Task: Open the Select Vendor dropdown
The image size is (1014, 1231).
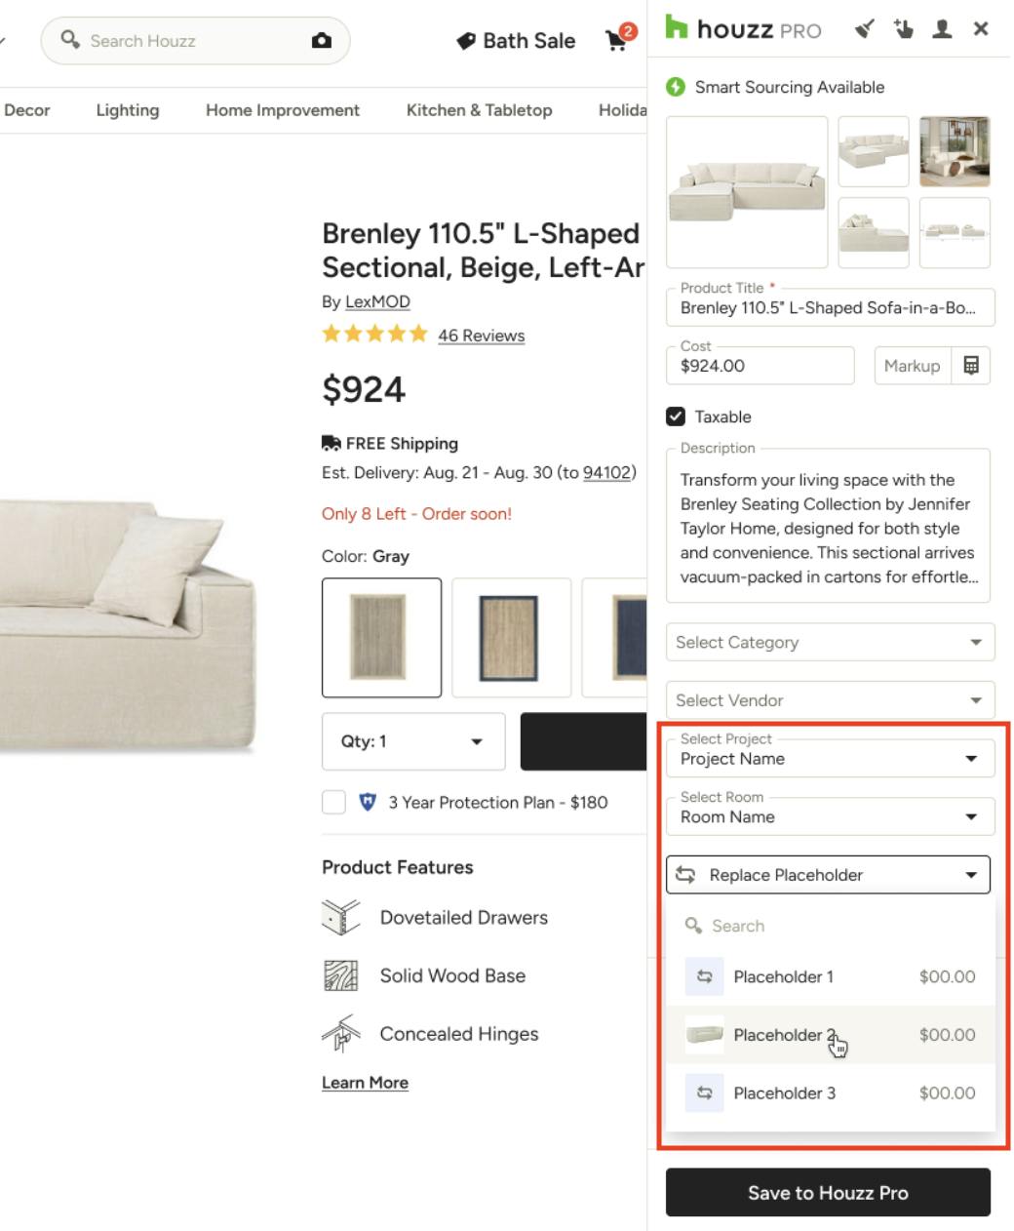Action: point(830,700)
